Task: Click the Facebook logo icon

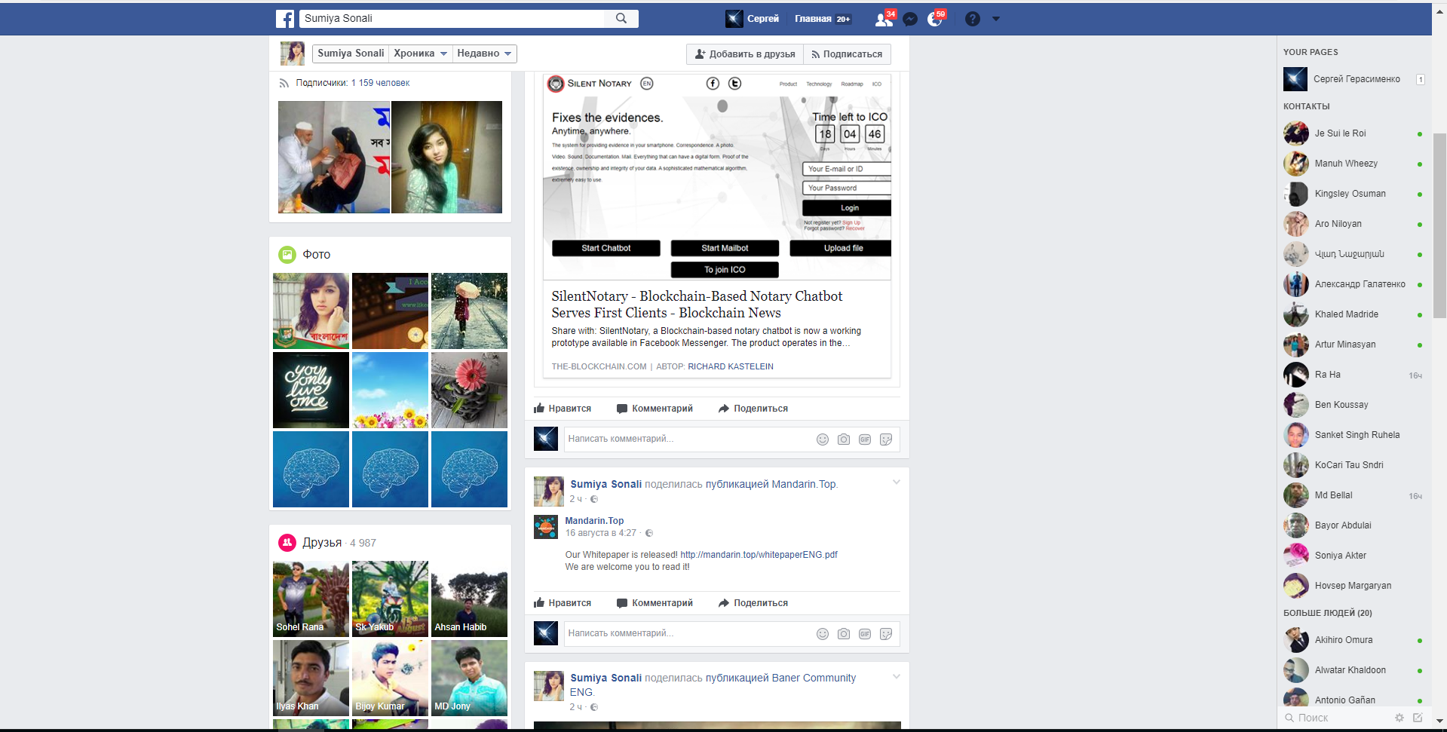Action: point(285,19)
